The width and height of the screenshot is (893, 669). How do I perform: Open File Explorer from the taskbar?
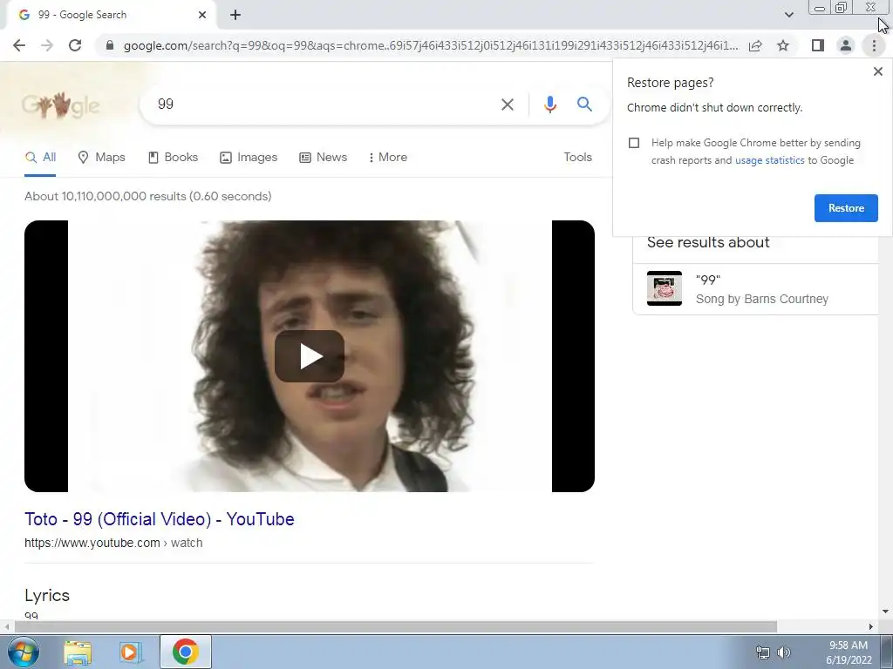(x=78, y=652)
